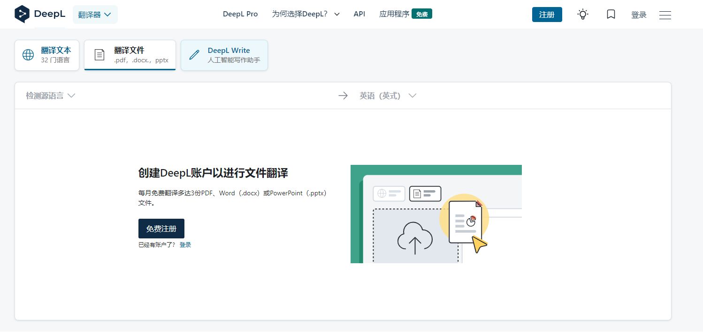This screenshot has height=333, width=703.
Task: Switch to DeepL Write tab
Action: (224, 55)
